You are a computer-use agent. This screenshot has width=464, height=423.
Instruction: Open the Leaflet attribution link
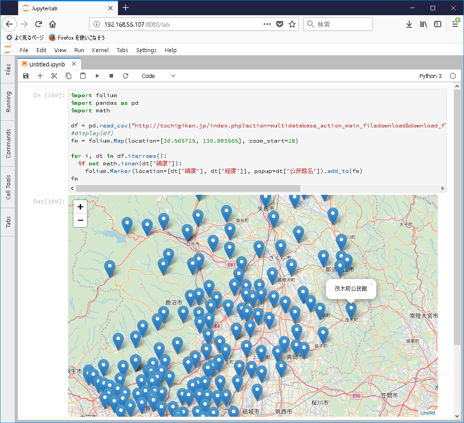[427, 413]
